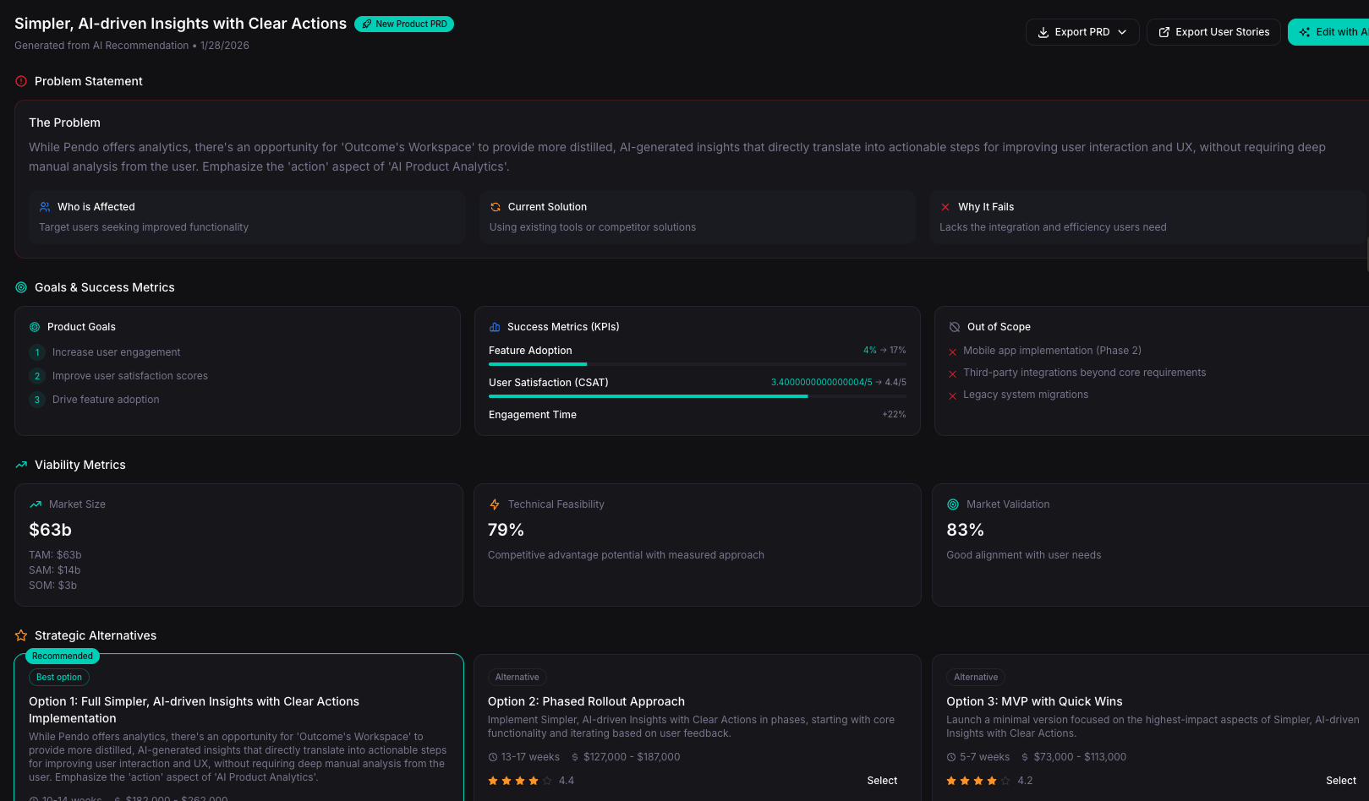Click the Problem Statement alert icon
The height and width of the screenshot is (801, 1369).
click(21, 81)
